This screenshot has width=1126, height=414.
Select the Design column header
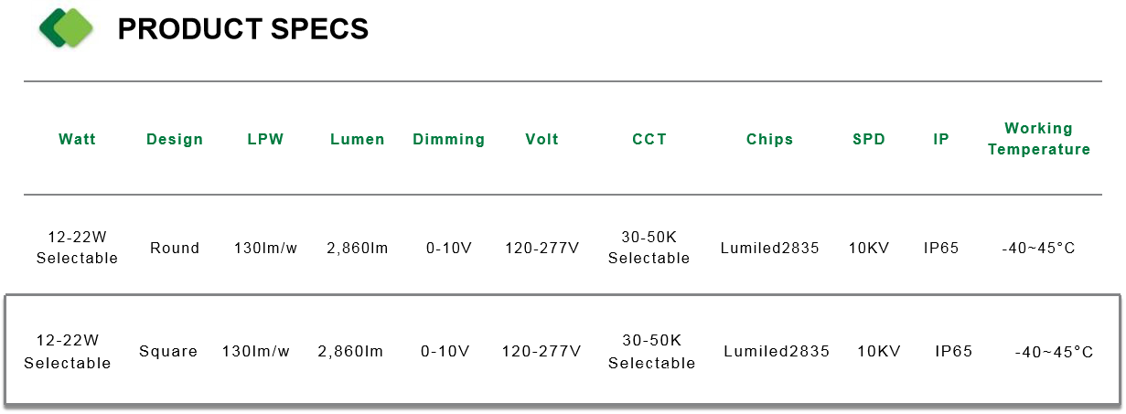click(x=175, y=140)
